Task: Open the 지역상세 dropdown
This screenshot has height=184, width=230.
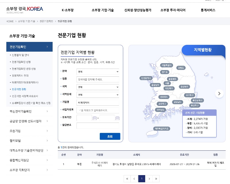Action: [98, 95]
